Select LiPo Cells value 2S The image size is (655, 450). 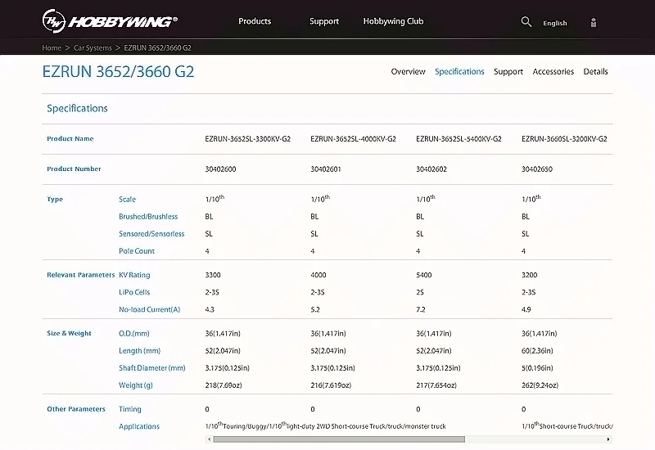click(420, 292)
